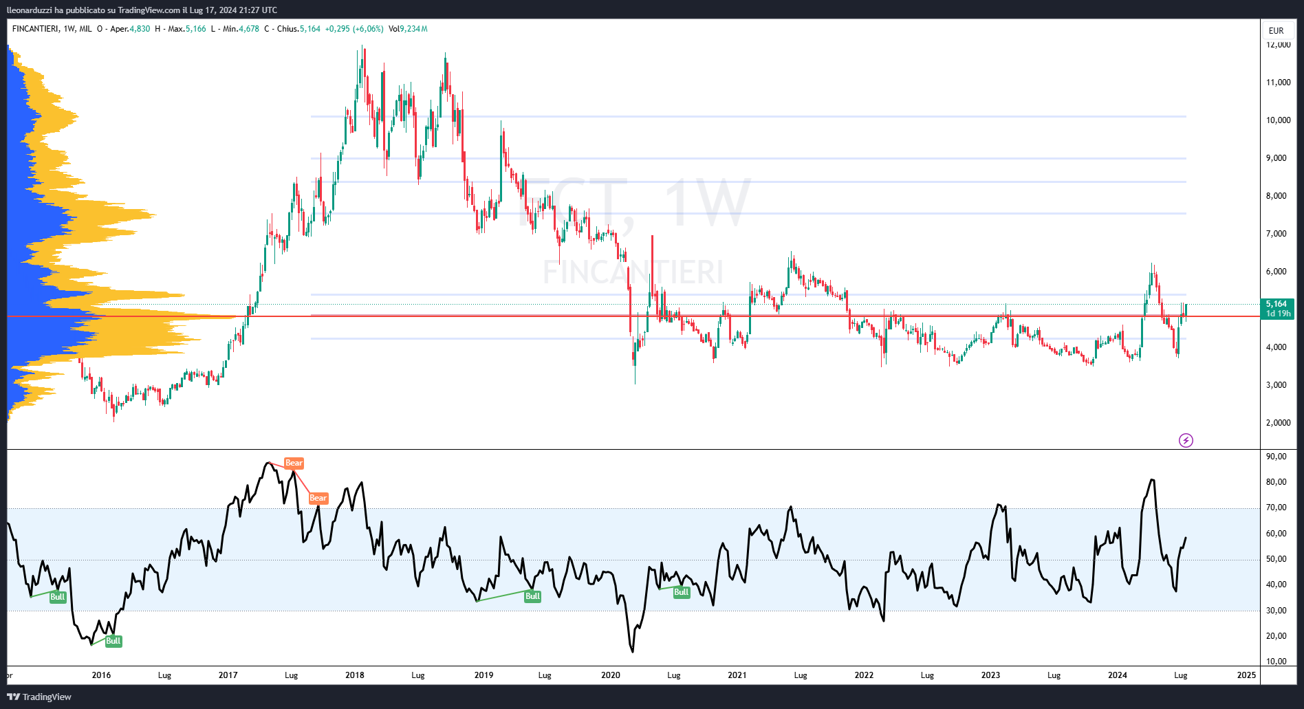Click the TradingView logo at the bottom
1304x709 pixels.
tap(39, 697)
